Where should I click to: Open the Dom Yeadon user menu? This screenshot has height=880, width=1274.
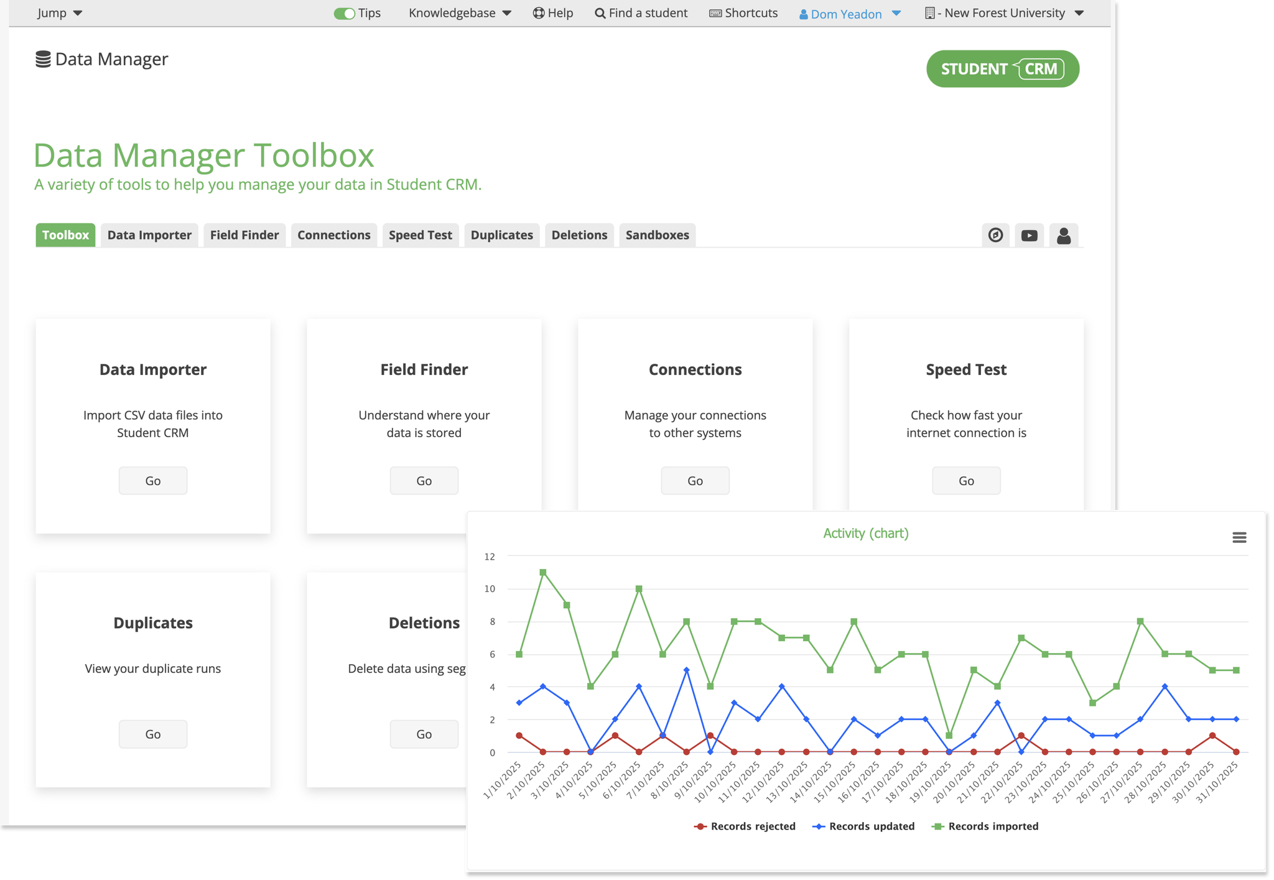pos(850,14)
